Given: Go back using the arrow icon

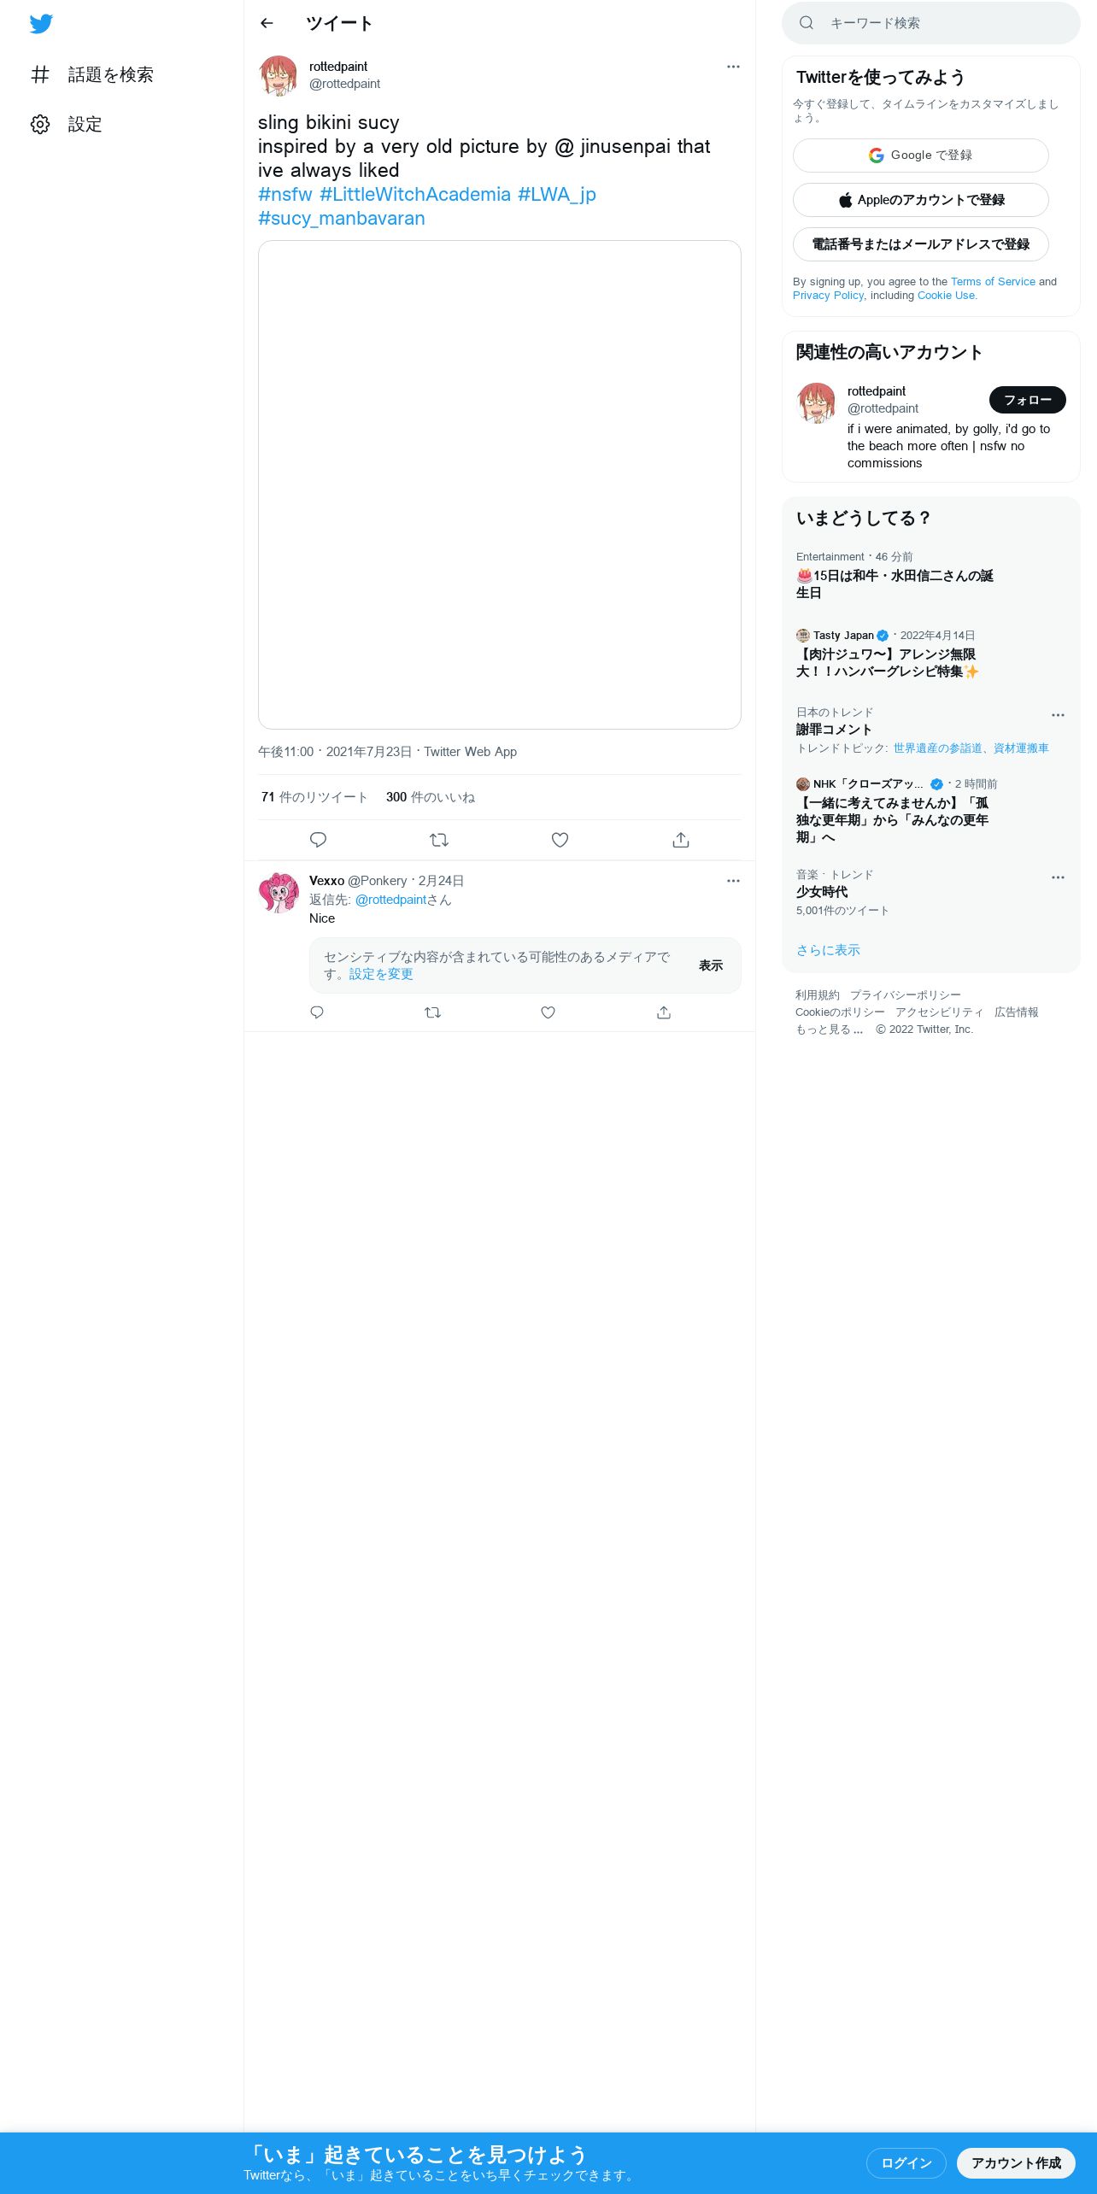Looking at the screenshot, I should (267, 23).
